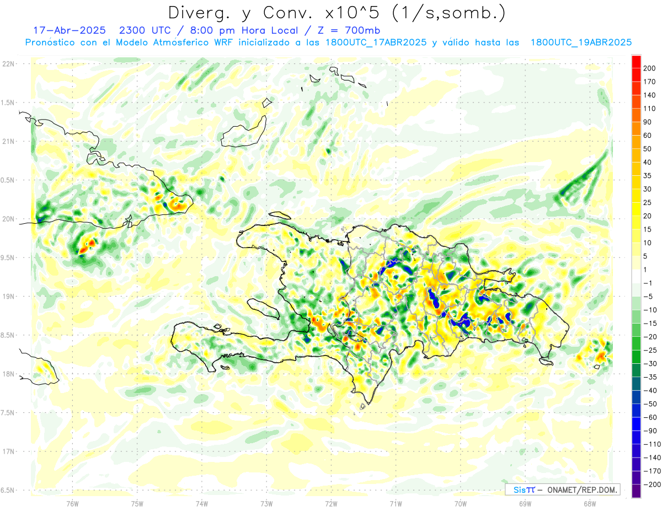Click the "9.5N" latitude label
The height and width of the screenshot is (511, 662).
click(8, 257)
